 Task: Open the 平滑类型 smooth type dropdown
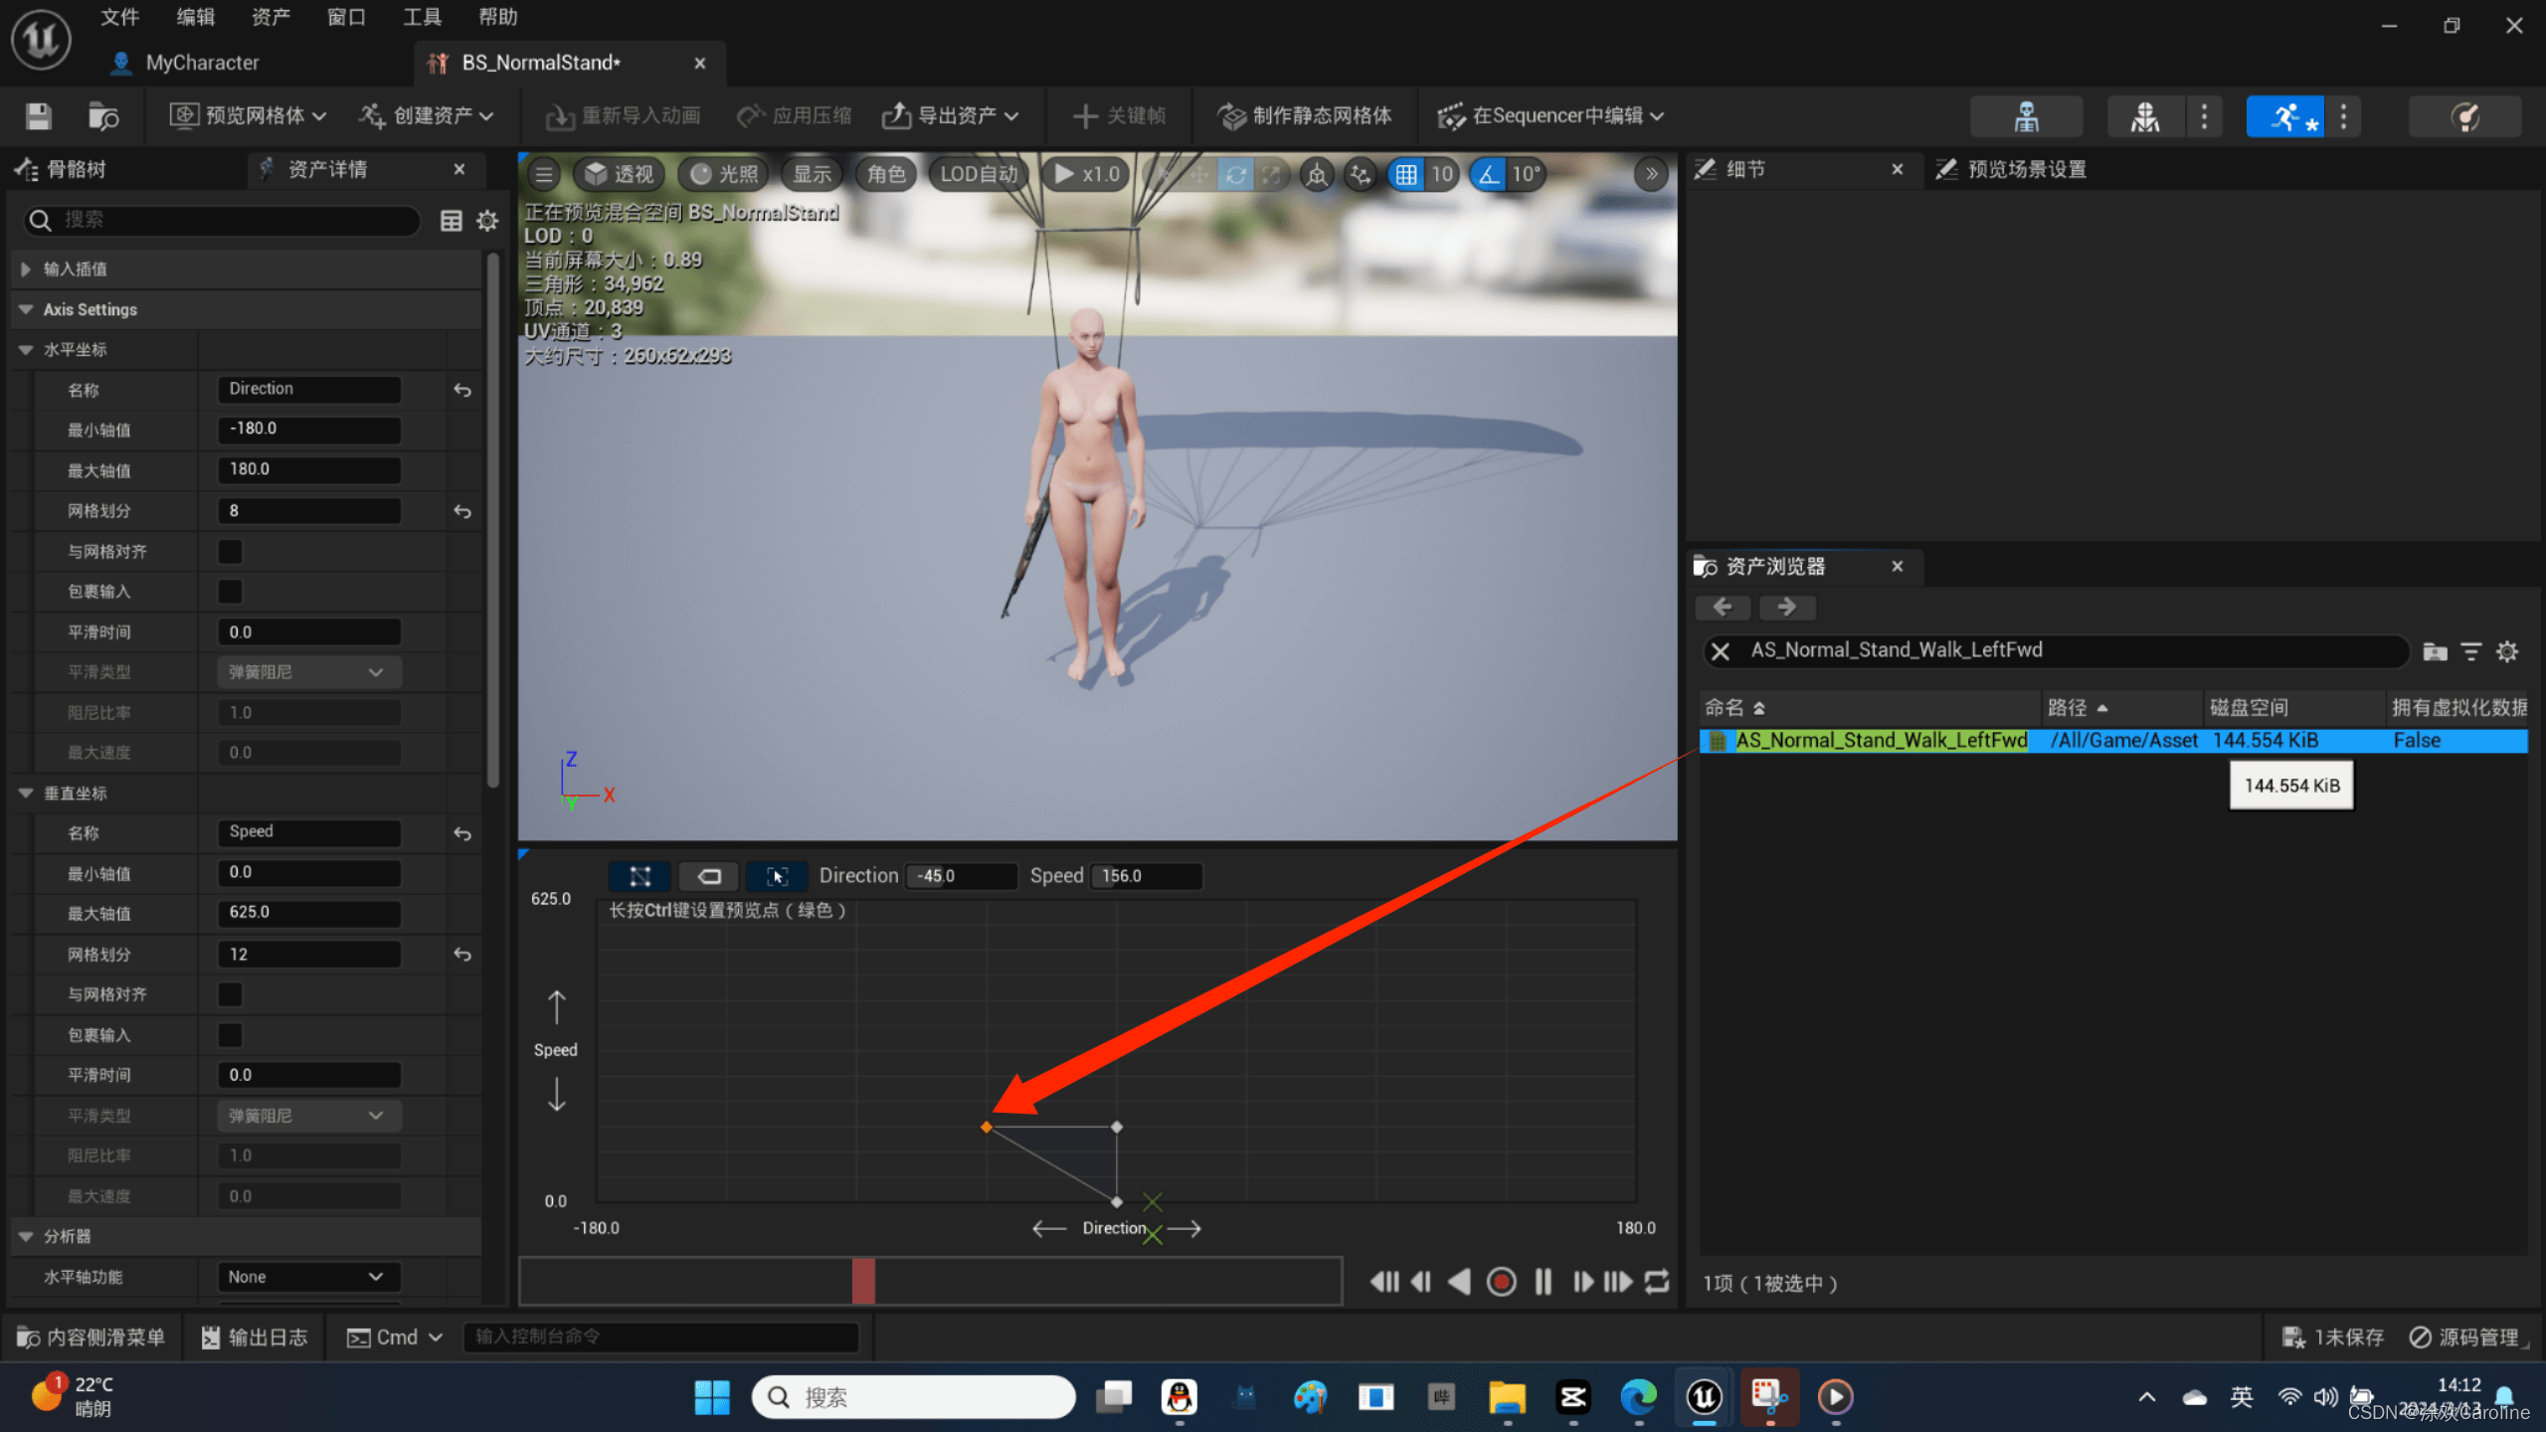click(304, 671)
